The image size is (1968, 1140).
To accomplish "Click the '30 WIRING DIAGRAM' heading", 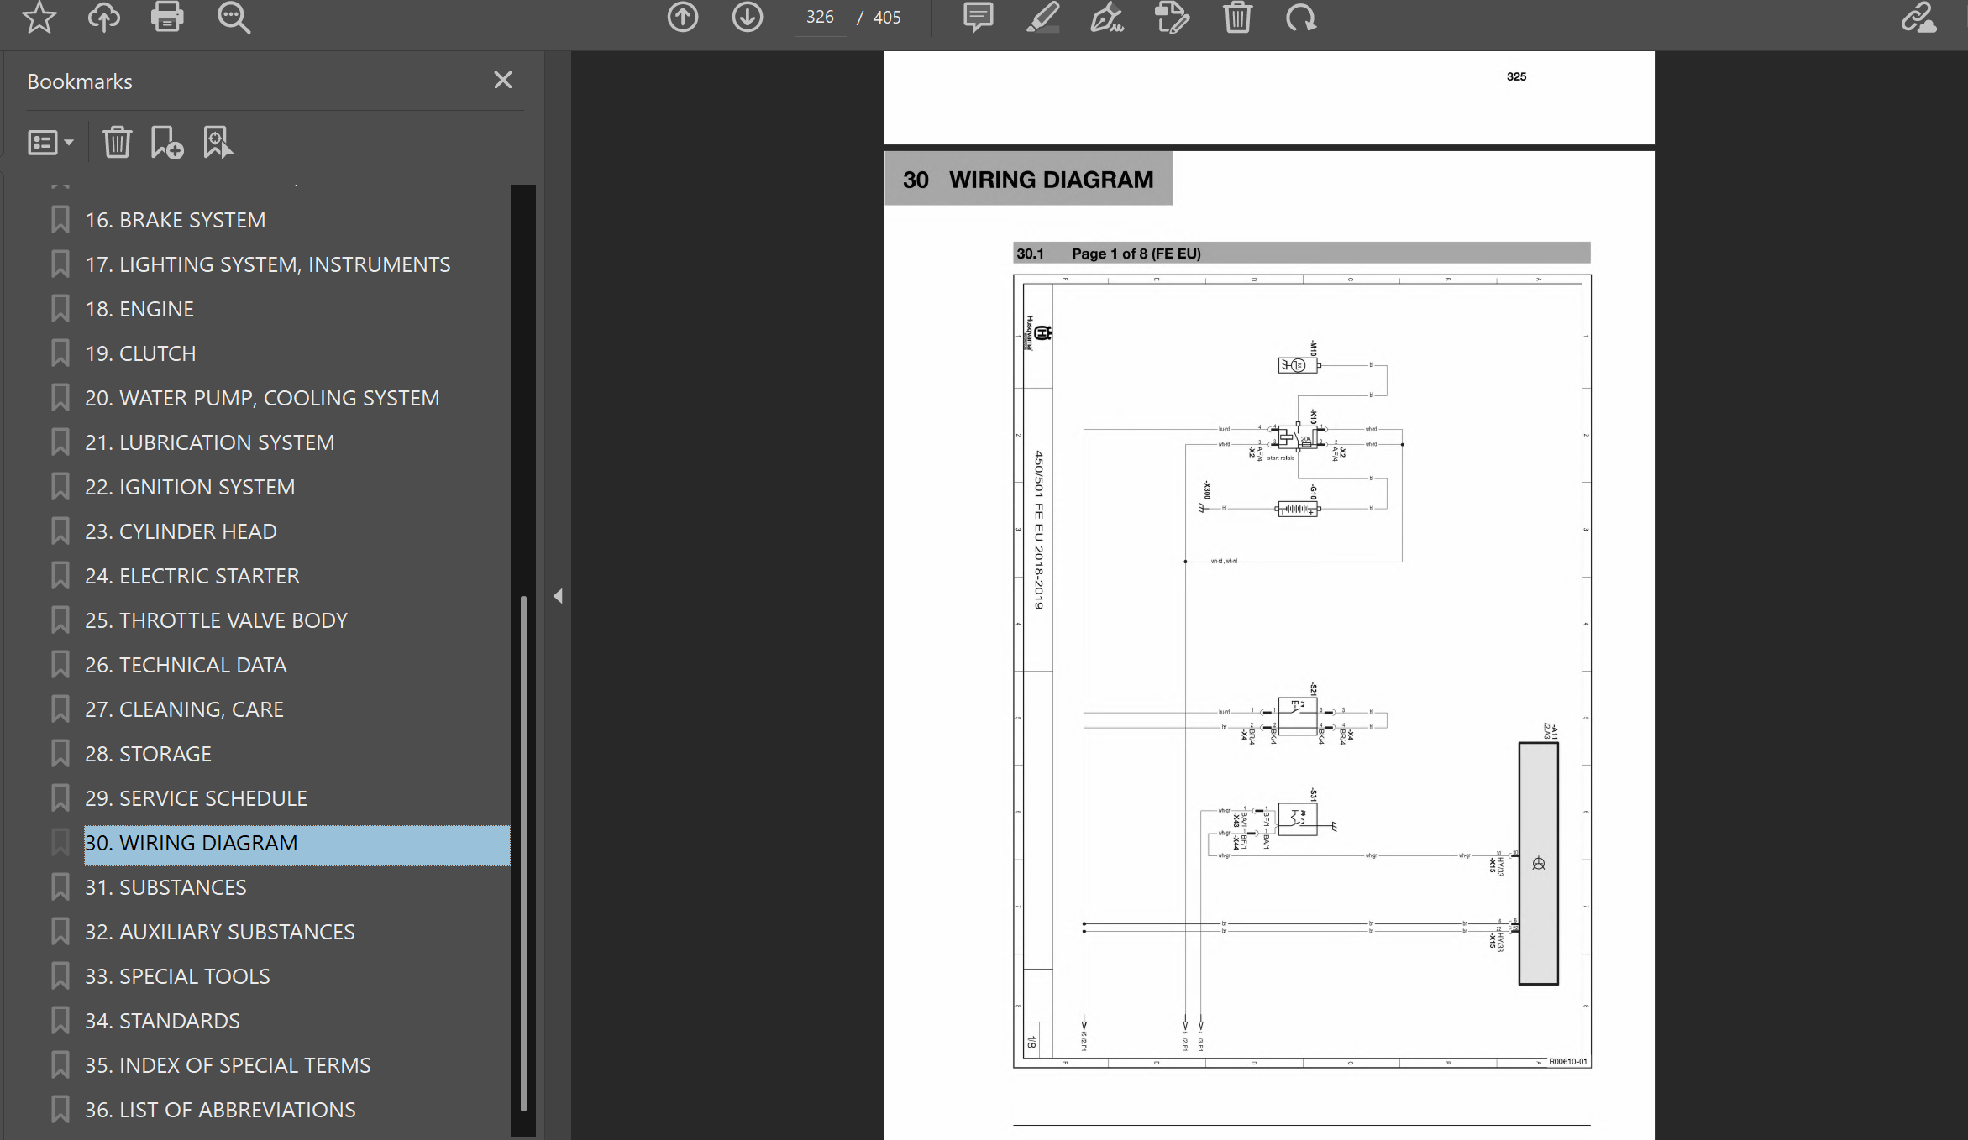I will point(1028,179).
